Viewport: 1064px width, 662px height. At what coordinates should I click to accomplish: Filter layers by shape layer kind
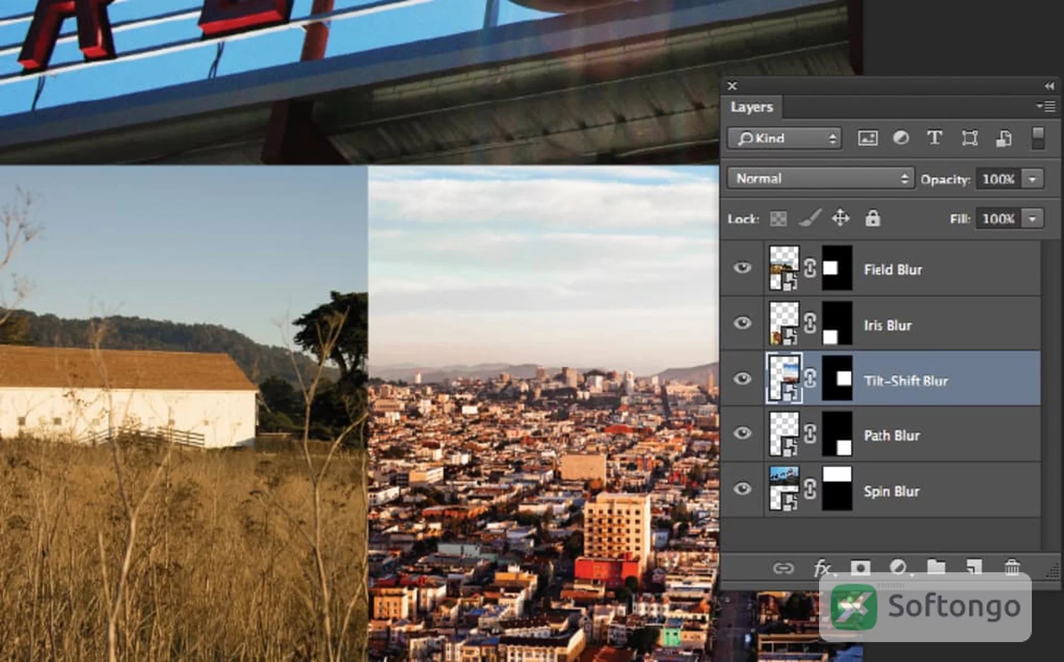click(969, 138)
